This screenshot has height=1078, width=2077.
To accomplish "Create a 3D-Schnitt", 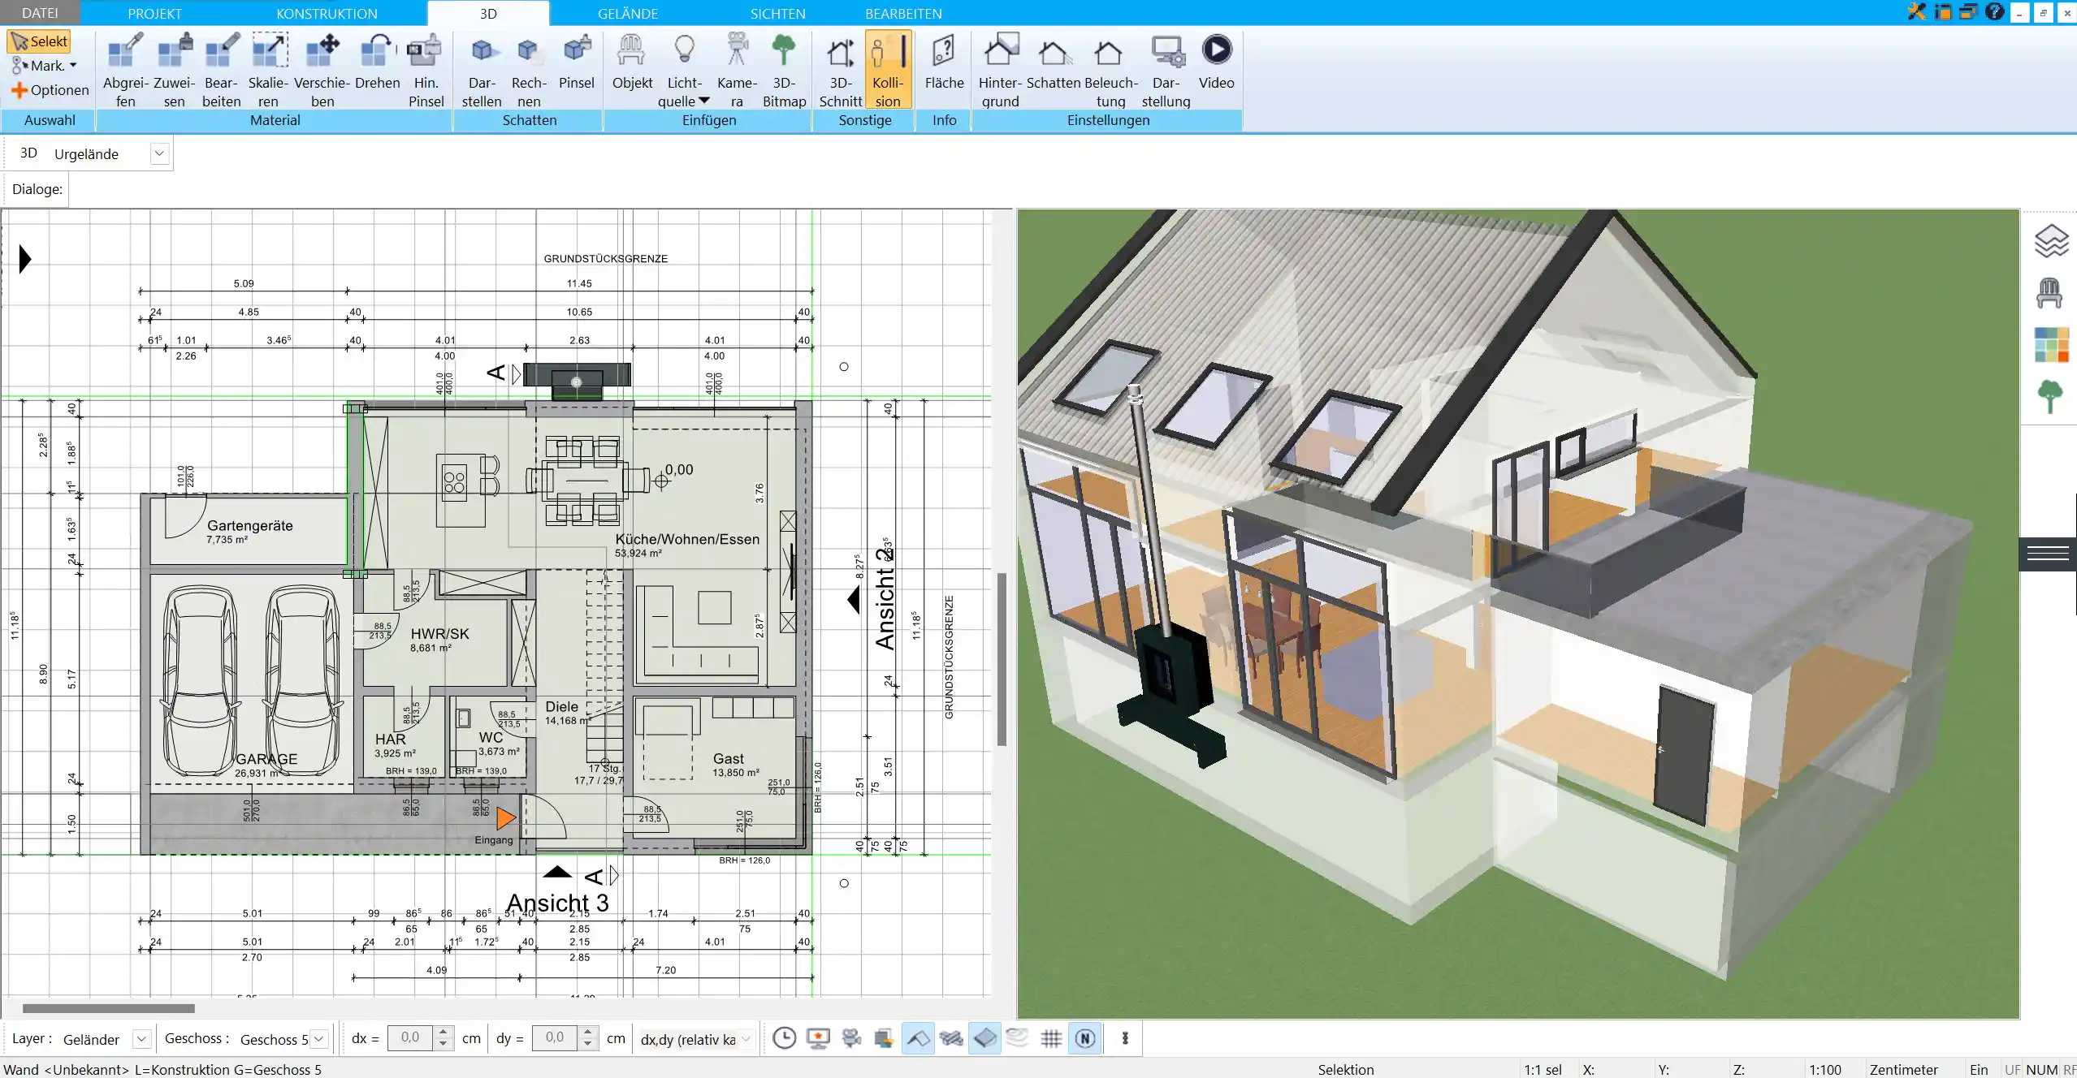I will [x=841, y=71].
